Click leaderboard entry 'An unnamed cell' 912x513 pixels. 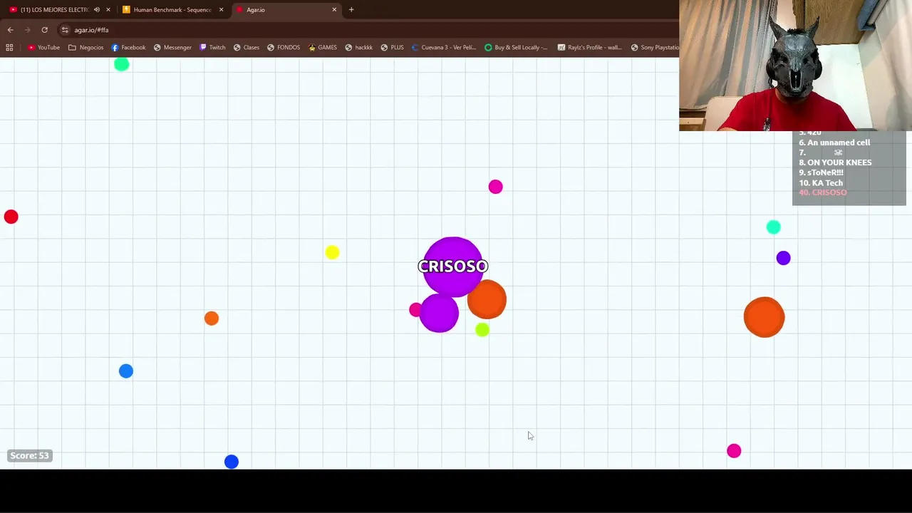click(x=834, y=142)
